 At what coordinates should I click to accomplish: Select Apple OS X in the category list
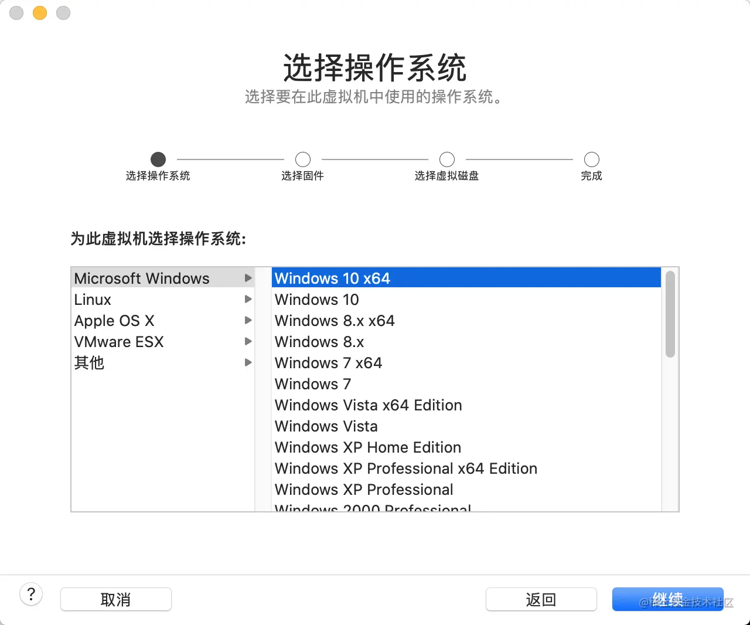click(163, 320)
